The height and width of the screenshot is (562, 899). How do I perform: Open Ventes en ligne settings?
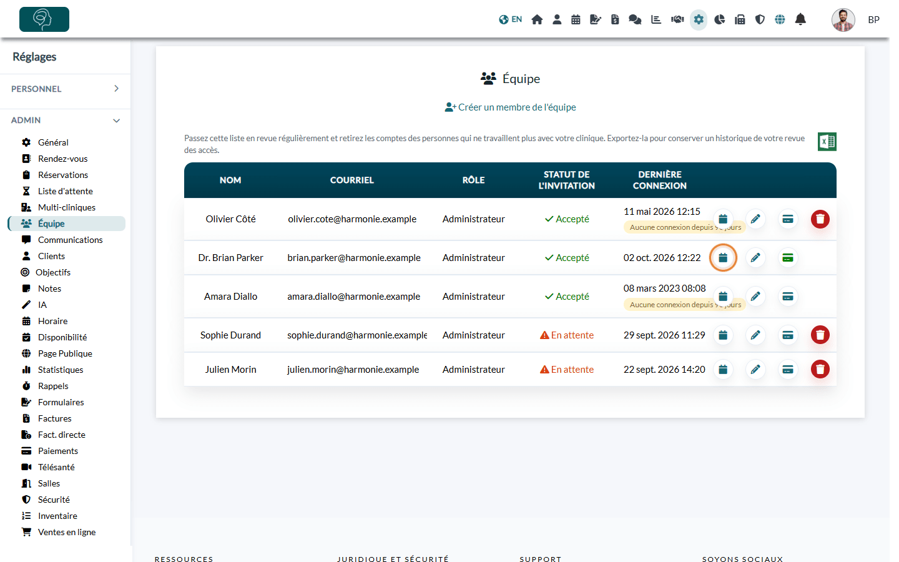67,532
